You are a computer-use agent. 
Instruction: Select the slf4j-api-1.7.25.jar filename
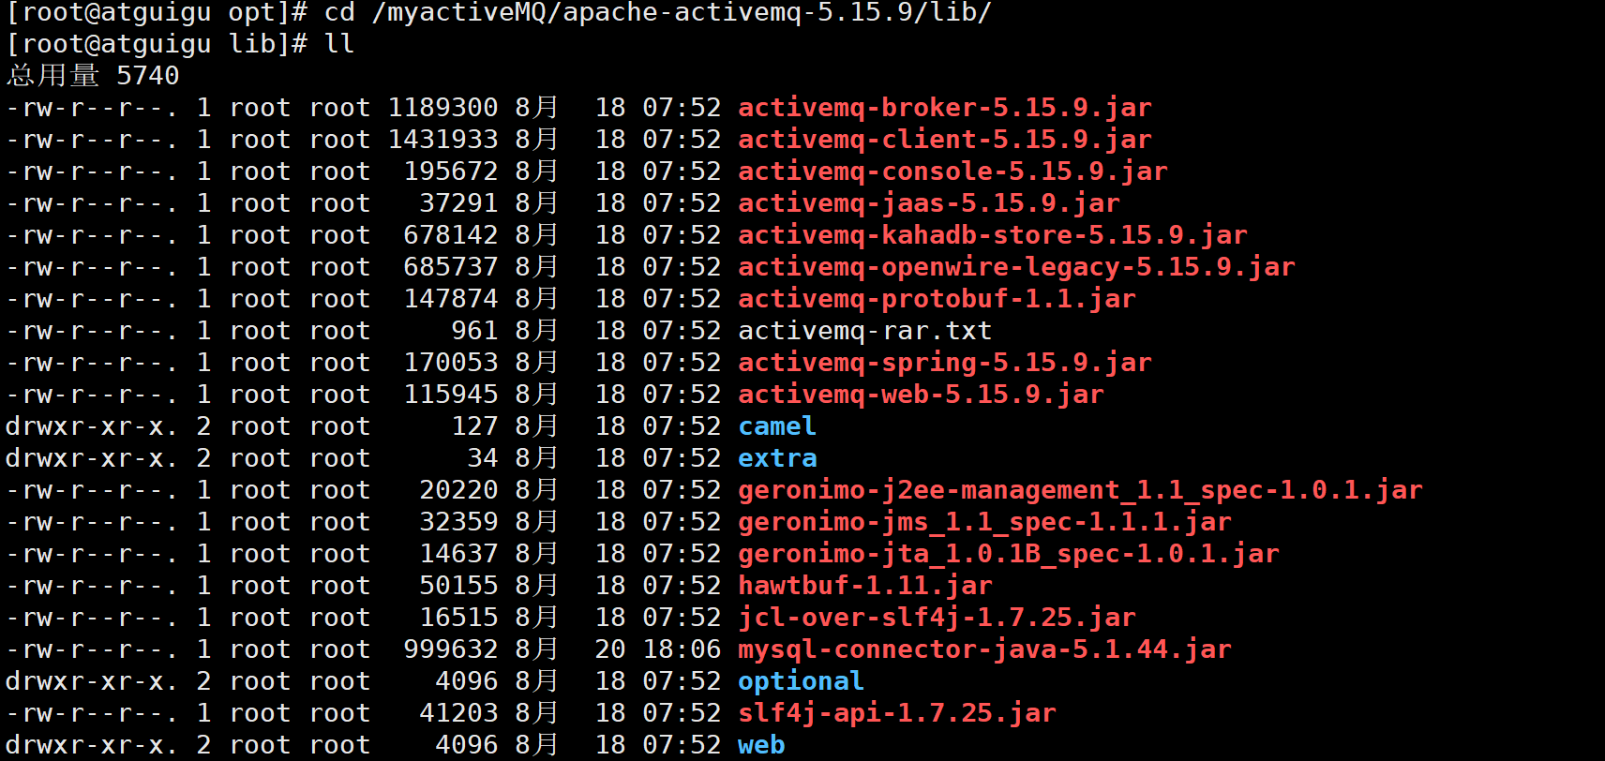point(897,714)
